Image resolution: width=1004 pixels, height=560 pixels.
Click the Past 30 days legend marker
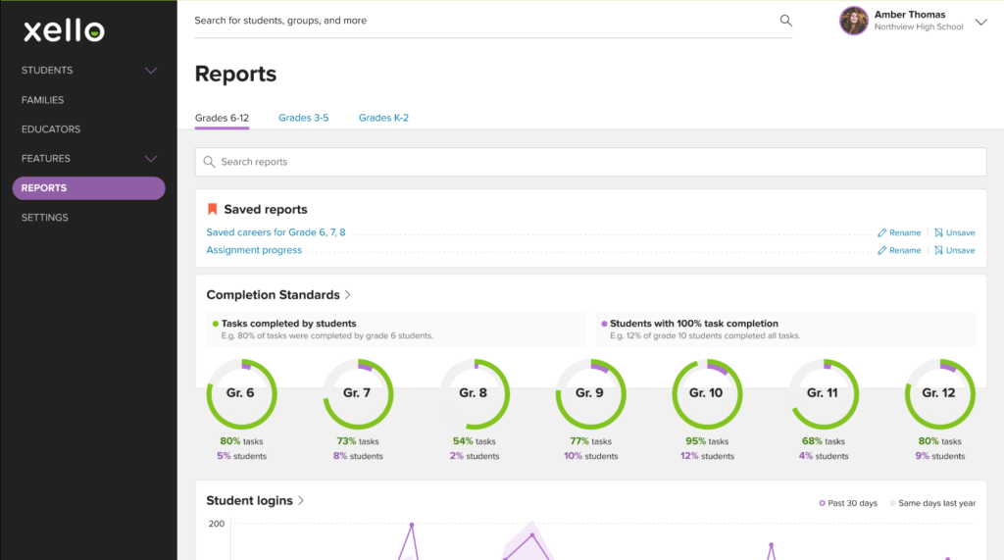823,504
